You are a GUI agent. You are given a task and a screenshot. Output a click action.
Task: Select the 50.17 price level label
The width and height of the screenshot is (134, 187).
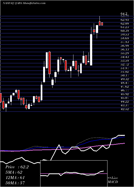point(125,76)
